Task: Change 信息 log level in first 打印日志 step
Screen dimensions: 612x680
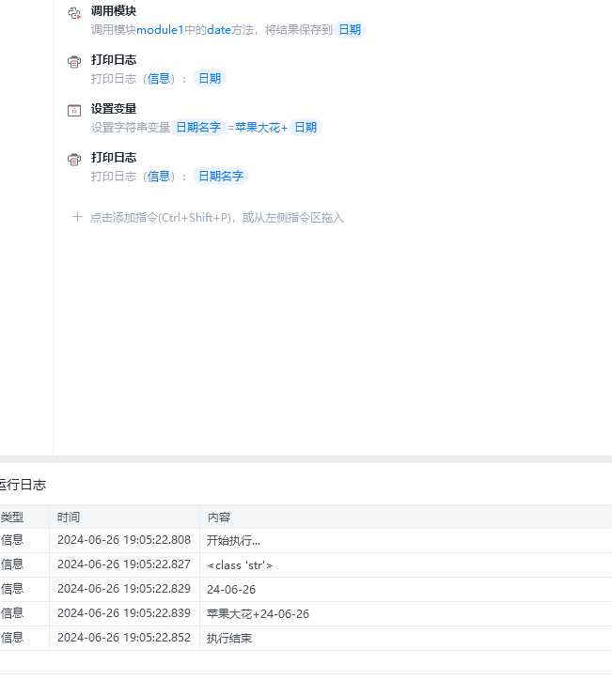Action: (x=159, y=79)
